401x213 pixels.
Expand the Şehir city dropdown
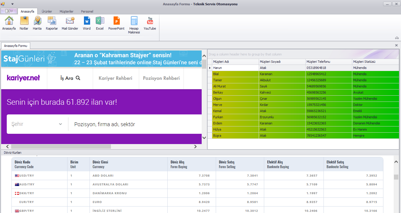pyautogui.click(x=37, y=124)
